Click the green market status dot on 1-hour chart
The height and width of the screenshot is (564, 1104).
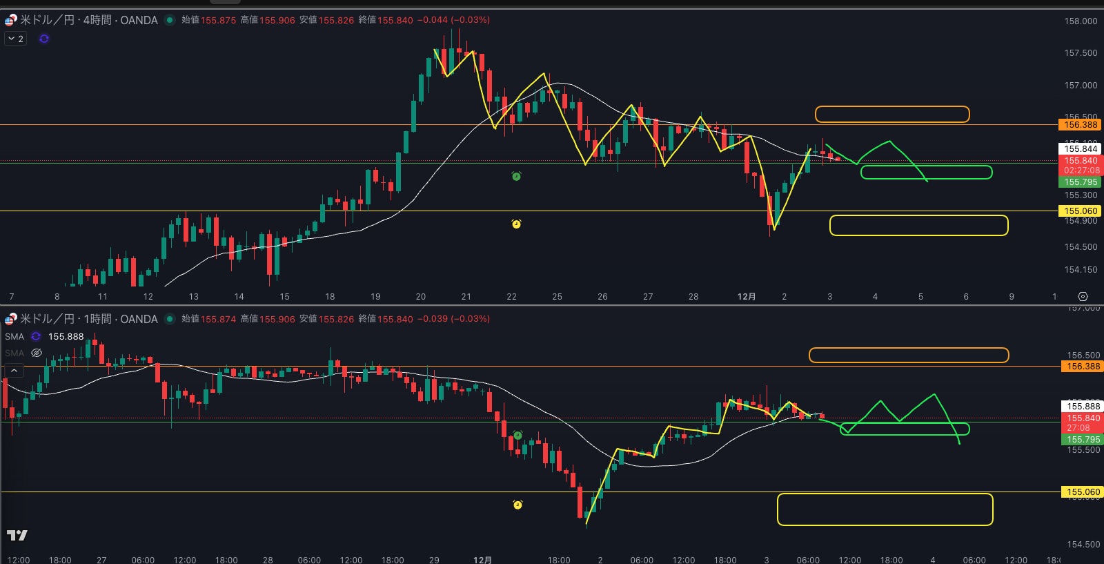tap(170, 319)
